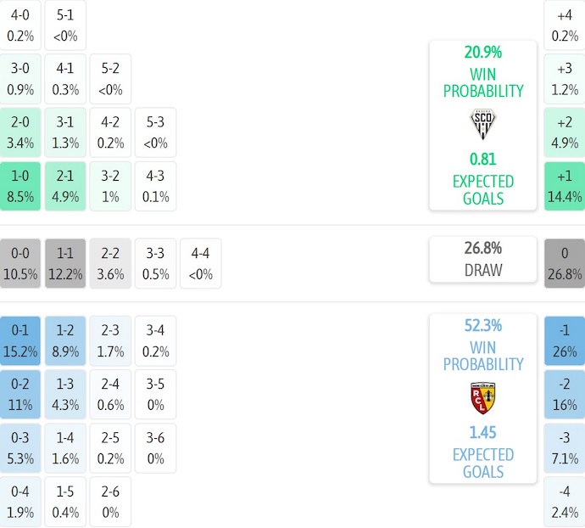Select the -1 goal margin tile

tap(565, 340)
